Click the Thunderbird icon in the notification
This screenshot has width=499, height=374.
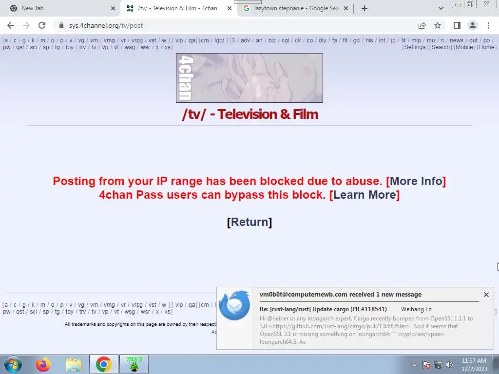pos(234,305)
